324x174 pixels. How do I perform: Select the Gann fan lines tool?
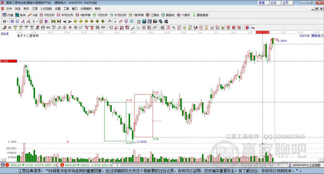[x=116, y=27]
